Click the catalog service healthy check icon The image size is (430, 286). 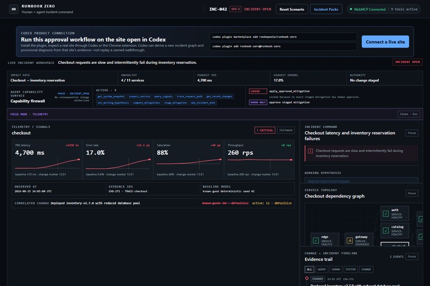[x=386, y=231]
